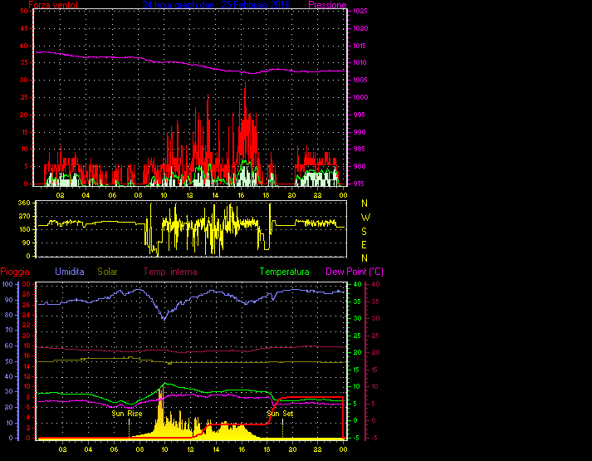The width and height of the screenshot is (592, 461).
Task: Click the Pioggia legend label
Action: (x=17, y=272)
